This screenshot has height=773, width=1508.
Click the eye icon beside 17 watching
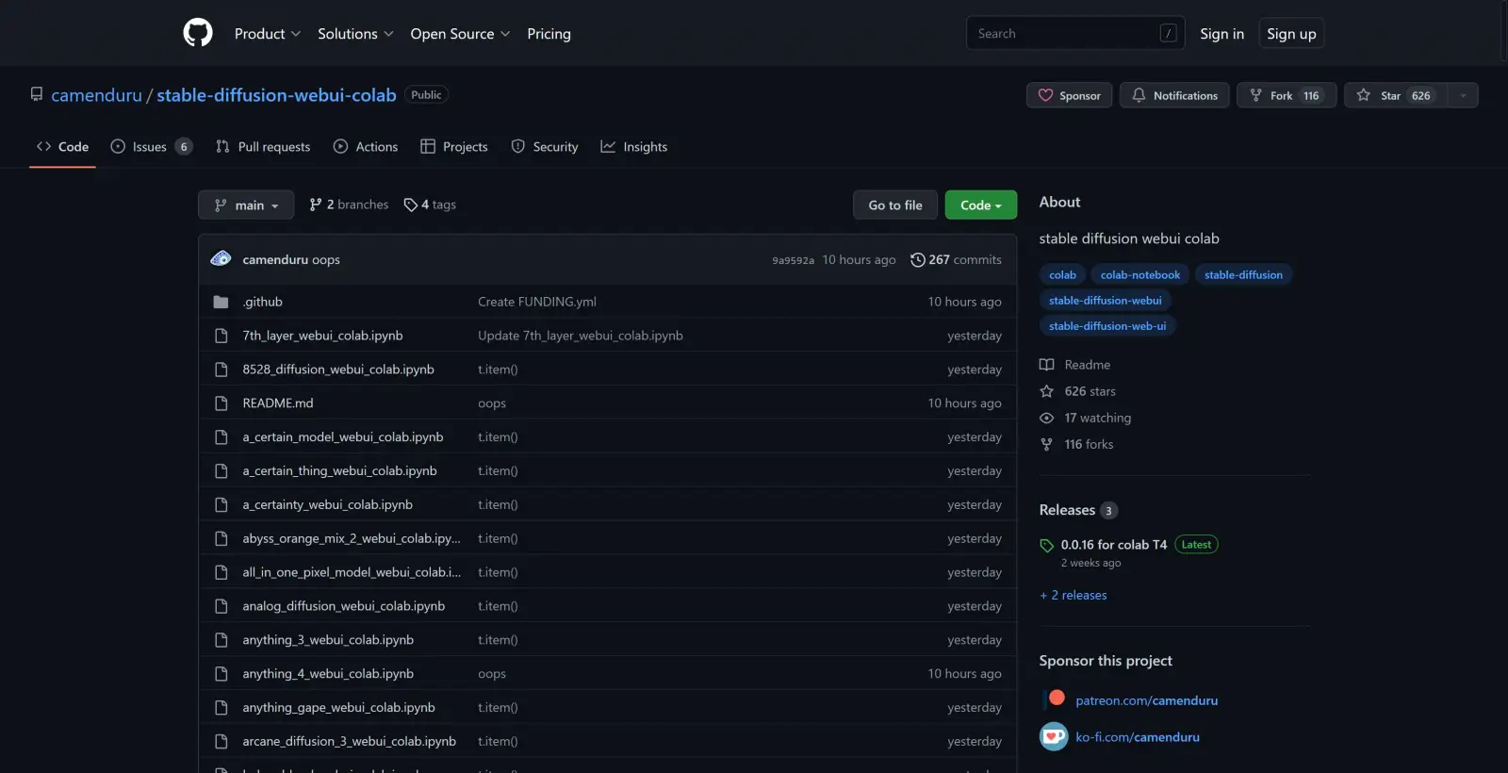point(1046,418)
